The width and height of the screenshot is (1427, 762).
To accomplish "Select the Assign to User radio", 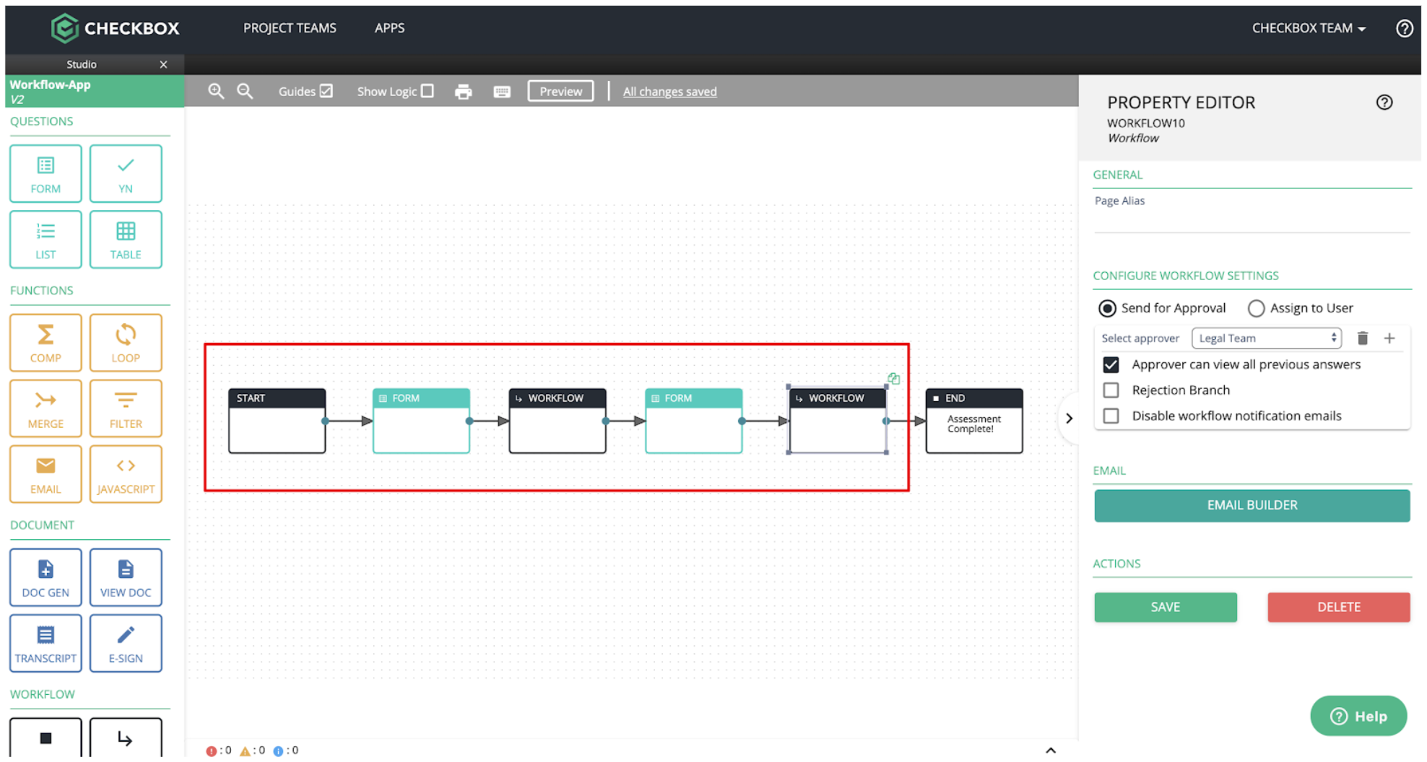I will click(1257, 309).
